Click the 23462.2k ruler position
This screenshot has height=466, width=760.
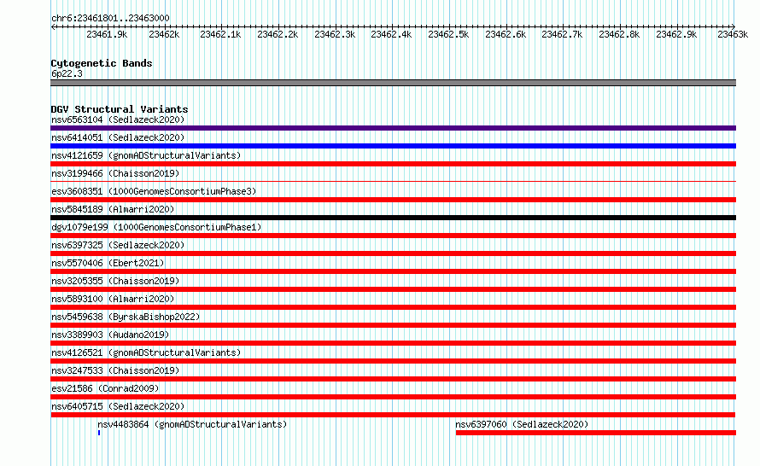278,34
